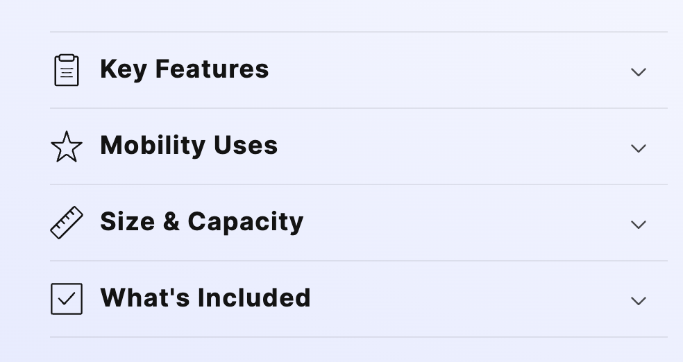
Task: Expand Key Features using its chevron arrow
Action: (x=638, y=72)
